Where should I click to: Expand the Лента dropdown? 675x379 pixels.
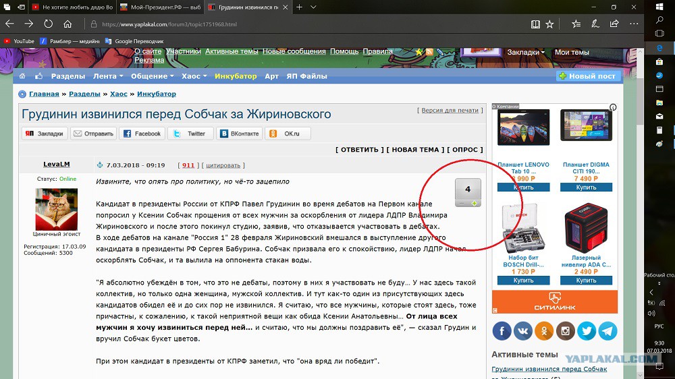108,76
